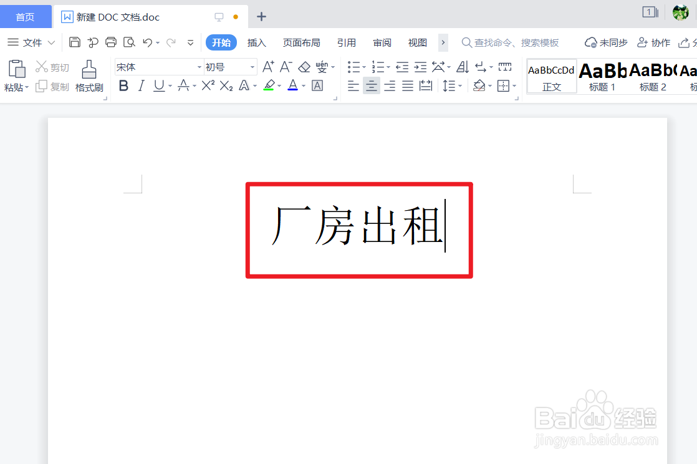697x464 pixels.
Task: Click the Redo arrow
Action: click(x=171, y=42)
